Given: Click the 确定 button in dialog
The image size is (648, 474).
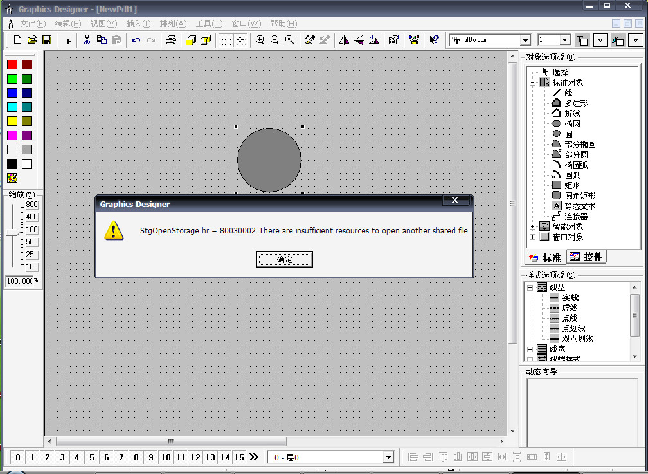Looking at the screenshot, I should click(284, 259).
